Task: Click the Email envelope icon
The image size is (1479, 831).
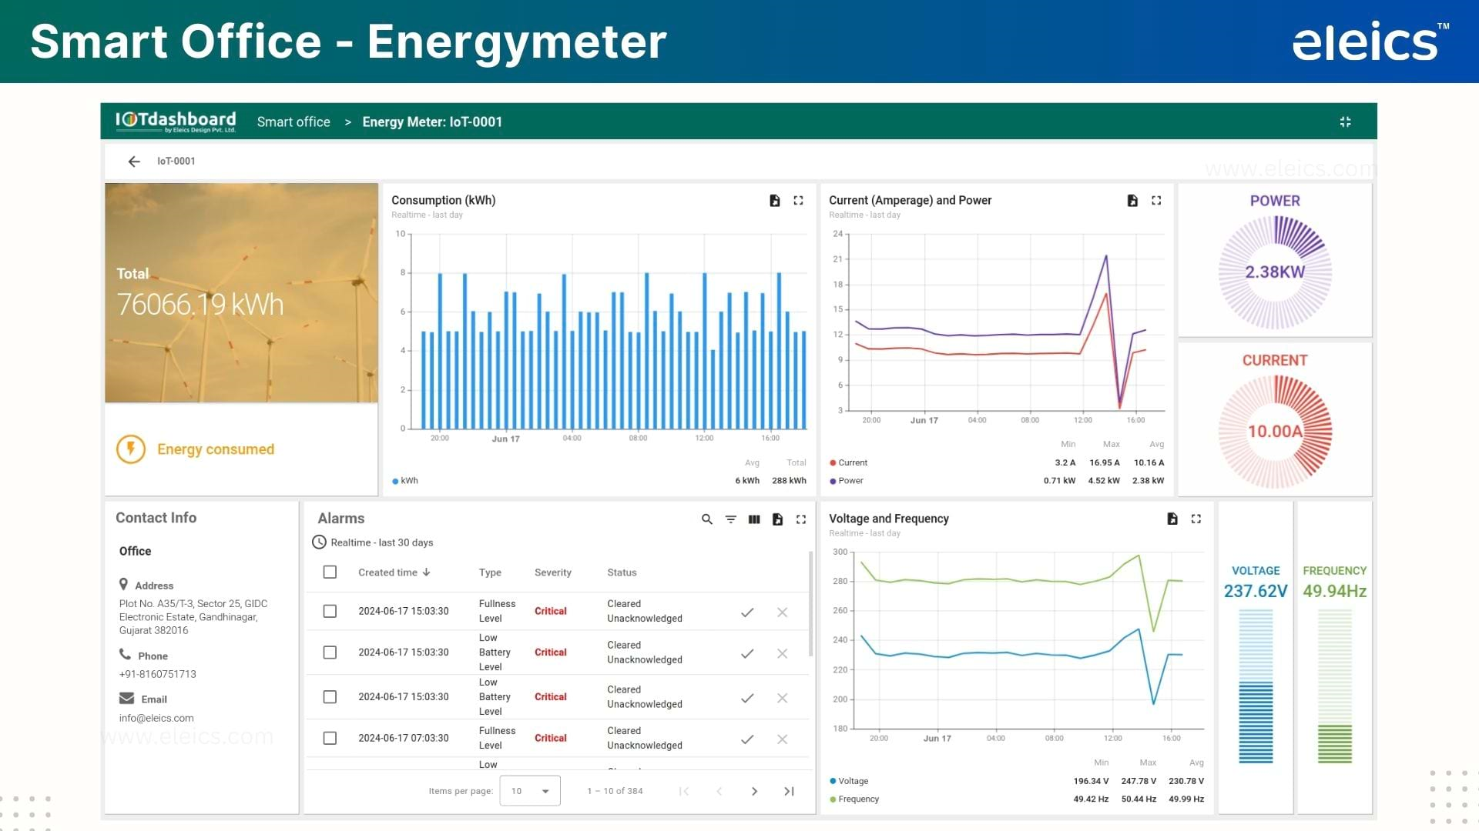Action: pos(126,699)
